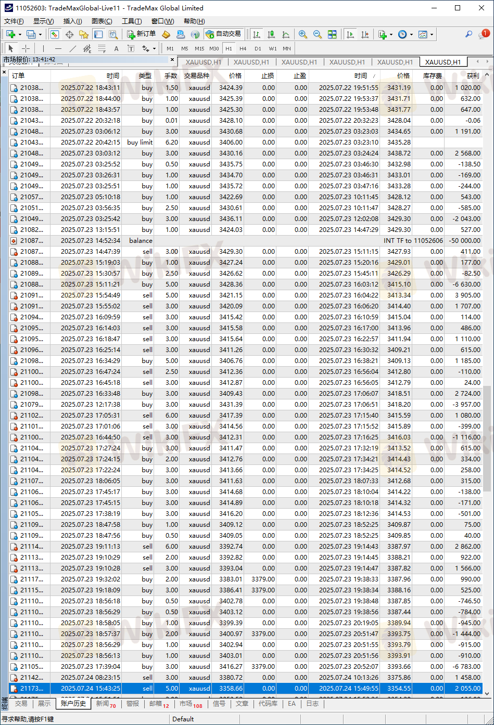Expand the indicators dropdown arrow

(x=391, y=34)
